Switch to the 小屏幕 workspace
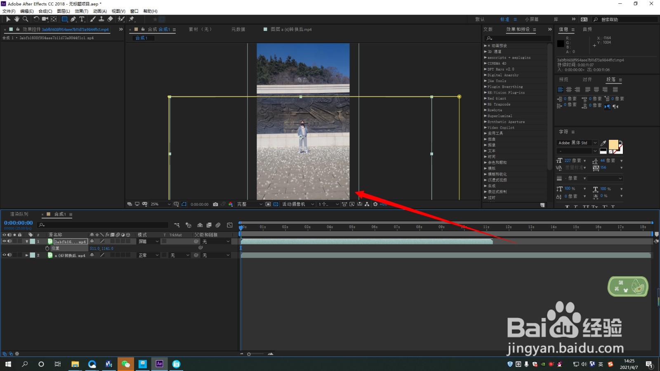 point(532,19)
